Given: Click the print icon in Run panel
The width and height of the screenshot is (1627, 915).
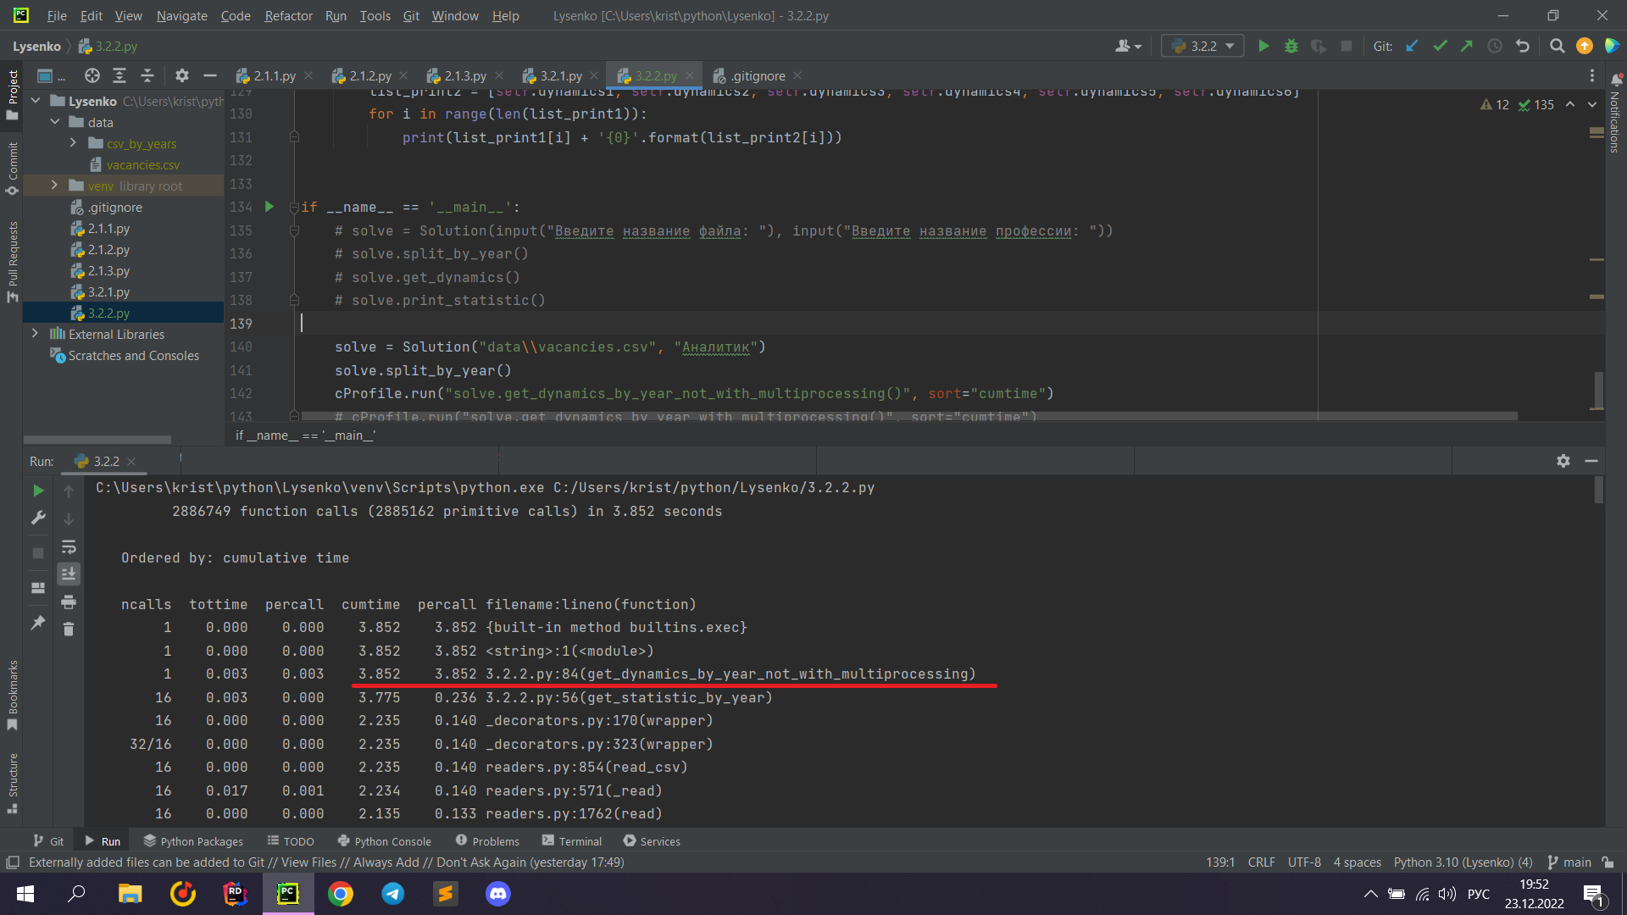Looking at the screenshot, I should (x=69, y=602).
